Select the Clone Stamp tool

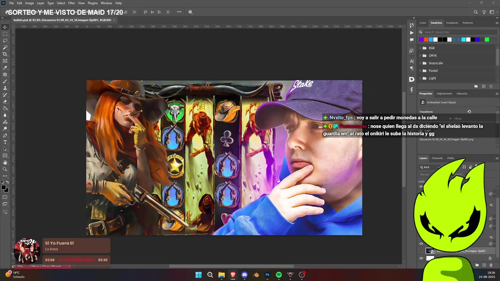[x=5, y=88]
